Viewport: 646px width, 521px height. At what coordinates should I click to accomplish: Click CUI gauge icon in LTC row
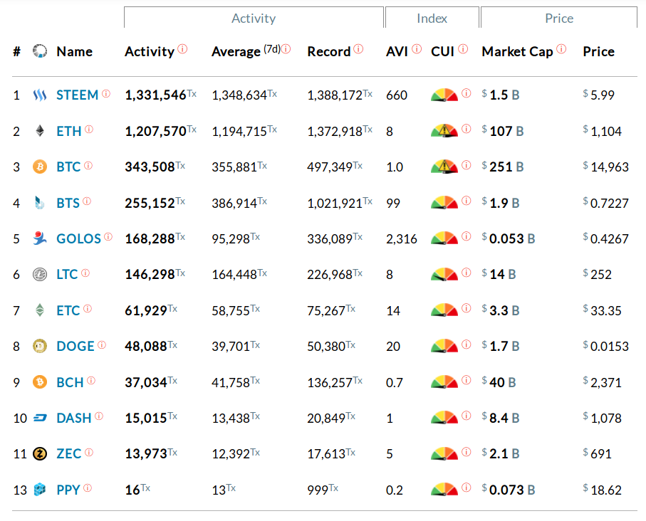444,274
